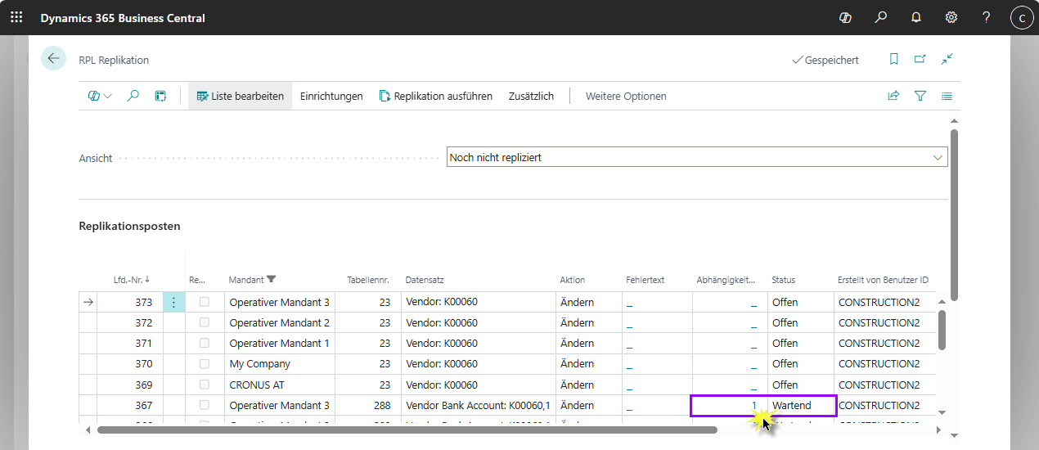1039x450 pixels.
Task: Tick the checkbox in row 371
Action: point(205,343)
